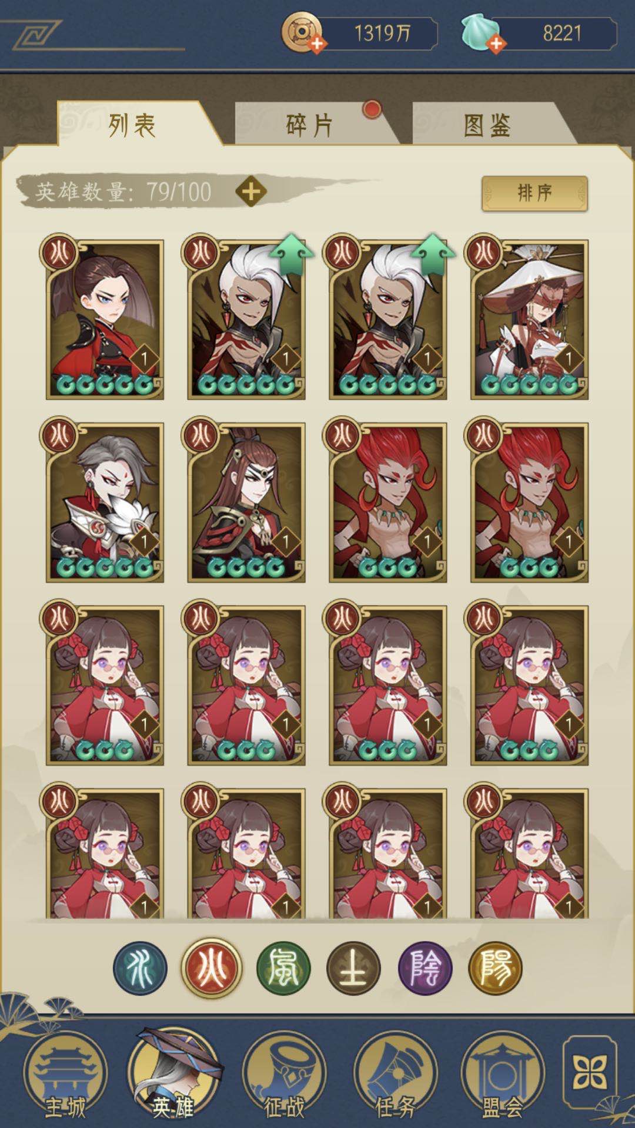Open the 征战 campaign menu
Screen dimensions: 635x1128
coord(284,1076)
